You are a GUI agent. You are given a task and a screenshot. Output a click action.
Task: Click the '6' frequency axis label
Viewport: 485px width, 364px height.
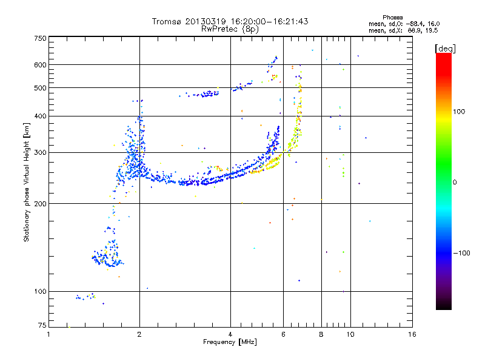[283, 334]
